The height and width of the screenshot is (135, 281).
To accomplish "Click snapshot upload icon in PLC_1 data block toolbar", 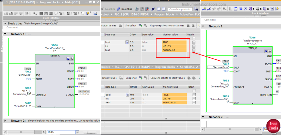I will point(141,78).
